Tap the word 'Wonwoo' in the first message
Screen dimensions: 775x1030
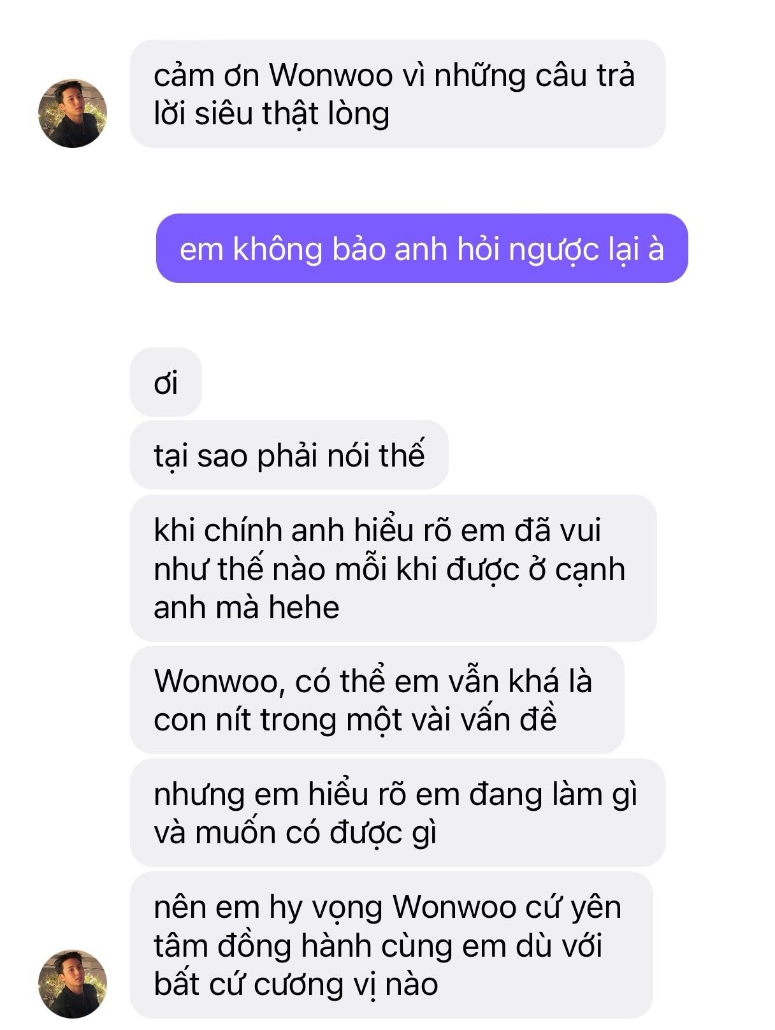[x=330, y=75]
